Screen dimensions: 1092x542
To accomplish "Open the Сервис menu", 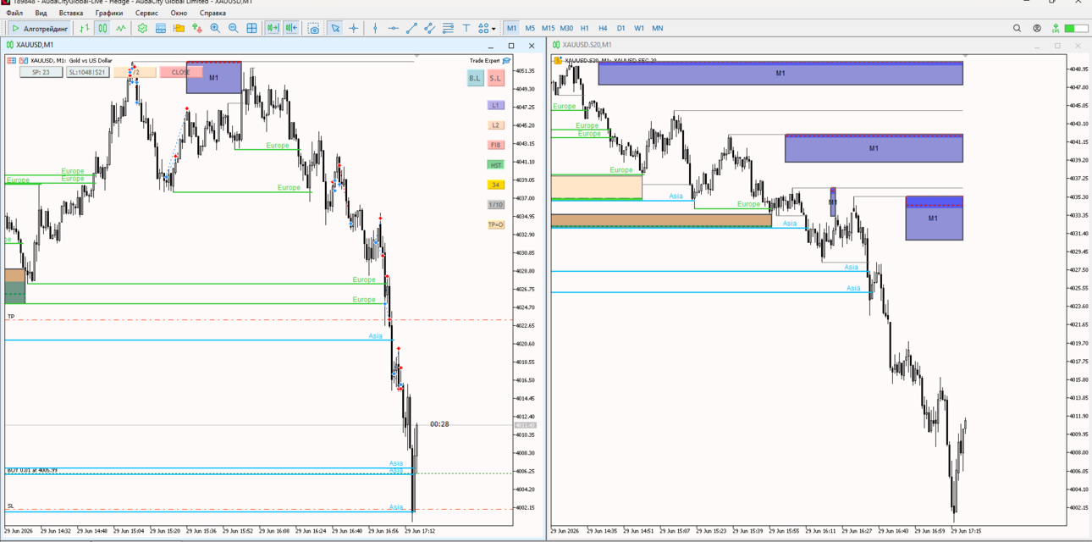I will 146,13.
